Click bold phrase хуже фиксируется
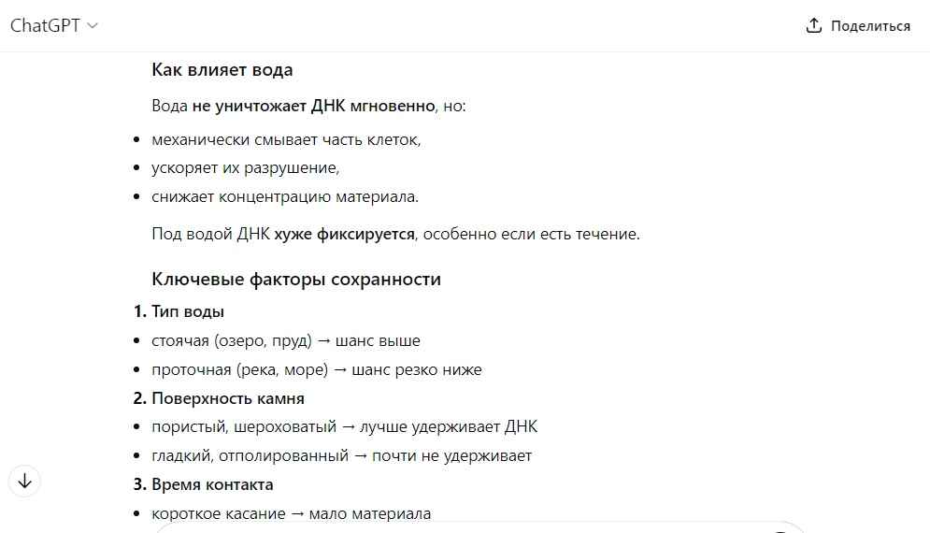 (344, 234)
